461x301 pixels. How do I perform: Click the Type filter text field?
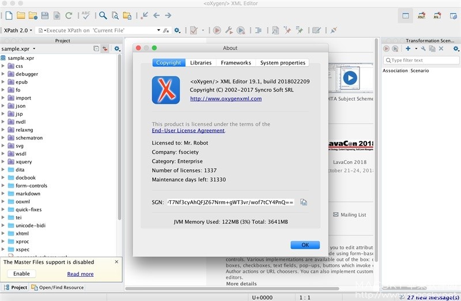pos(421,60)
